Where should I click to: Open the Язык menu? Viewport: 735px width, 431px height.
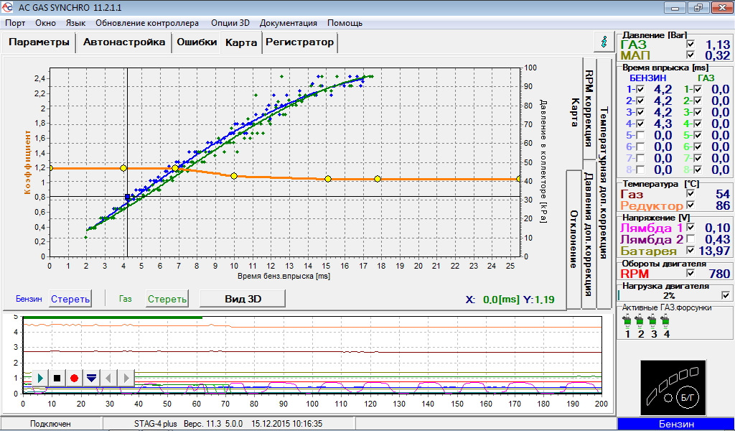point(75,23)
